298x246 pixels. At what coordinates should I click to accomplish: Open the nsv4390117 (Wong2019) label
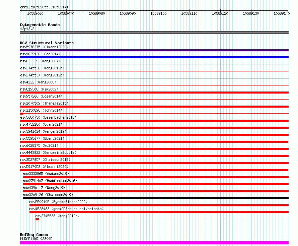coord(44,188)
